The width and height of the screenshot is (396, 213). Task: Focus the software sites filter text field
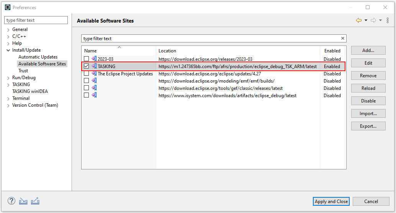pyautogui.click(x=214, y=39)
